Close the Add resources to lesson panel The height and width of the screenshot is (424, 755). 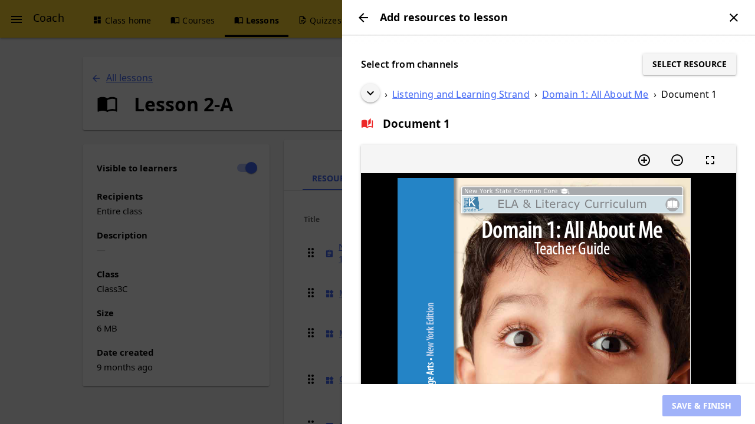pyautogui.click(x=734, y=18)
